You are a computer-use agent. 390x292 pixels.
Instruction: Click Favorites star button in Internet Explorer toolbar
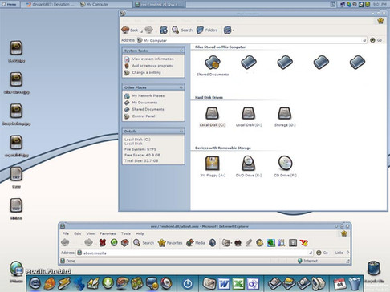pyautogui.click(x=170, y=243)
